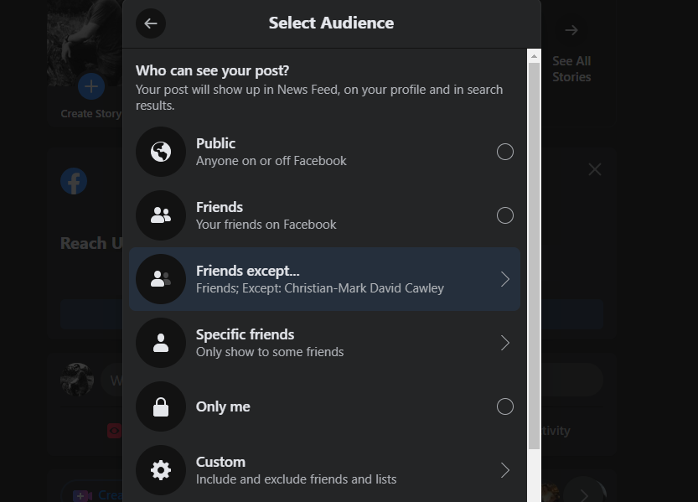Select the Public radio button
Viewport: 698px width, 502px height.
point(505,152)
